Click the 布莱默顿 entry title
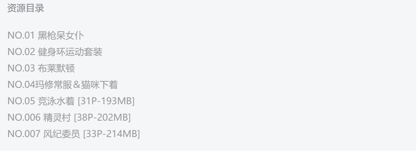Viewport: 417px width, 155px height. (x=56, y=68)
